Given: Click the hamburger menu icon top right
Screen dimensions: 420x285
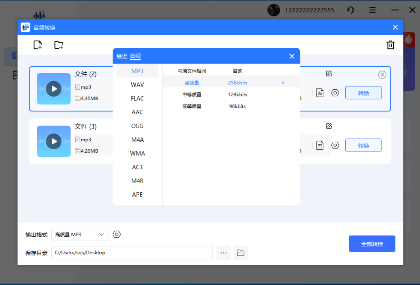Looking at the screenshot, I should coord(372,10).
